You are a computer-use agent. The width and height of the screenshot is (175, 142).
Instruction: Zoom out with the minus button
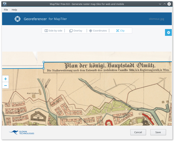[x=5, y=85]
